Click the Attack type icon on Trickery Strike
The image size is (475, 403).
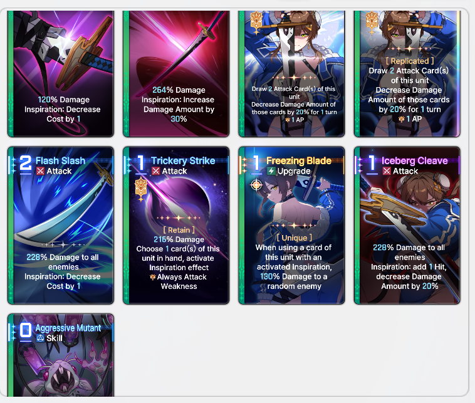(155, 171)
